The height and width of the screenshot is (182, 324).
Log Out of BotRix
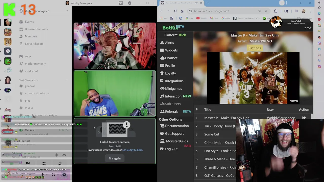[169, 149]
